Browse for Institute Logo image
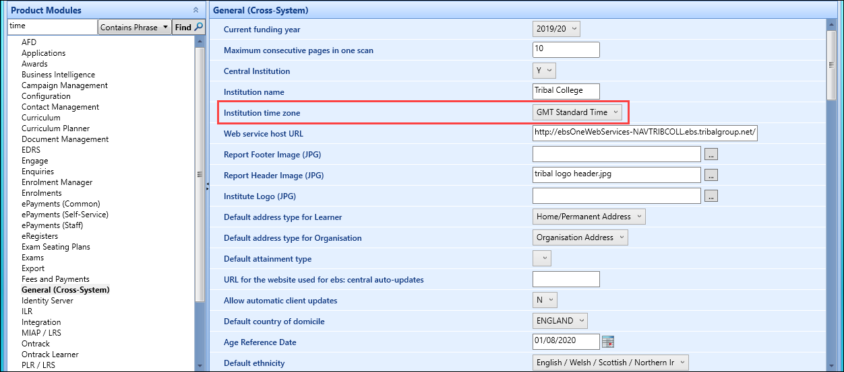 [711, 196]
